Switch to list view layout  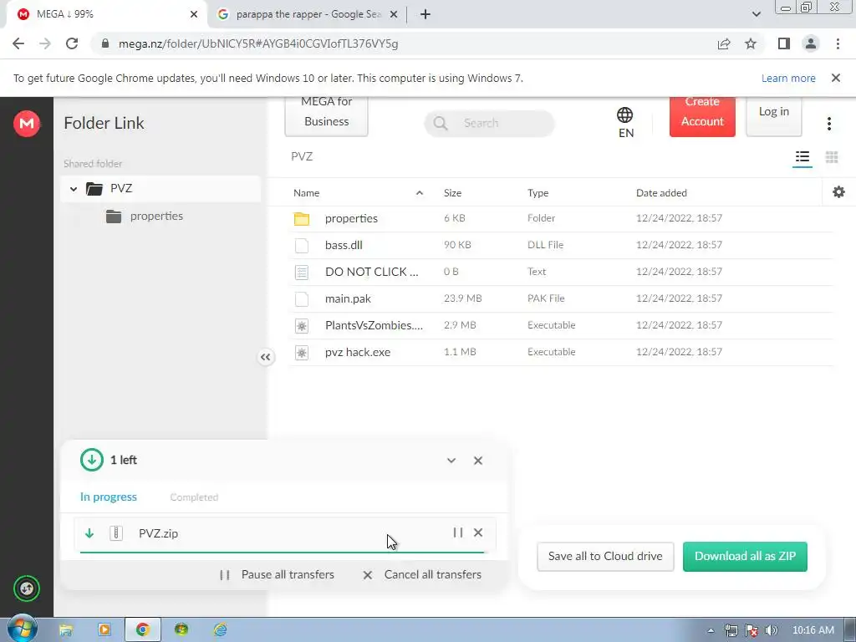tap(802, 157)
